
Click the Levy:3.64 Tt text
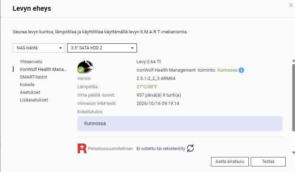tap(149, 62)
